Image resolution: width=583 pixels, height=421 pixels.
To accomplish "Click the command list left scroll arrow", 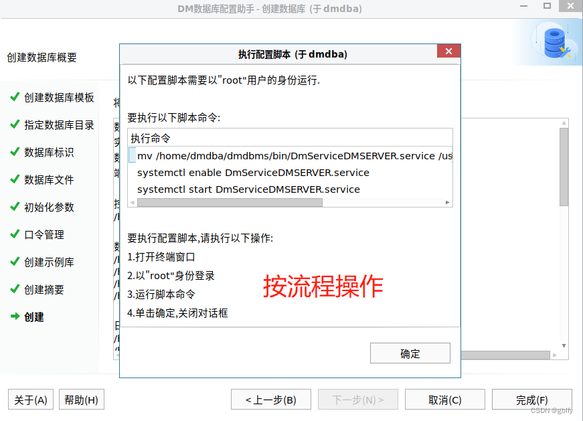I will (133, 202).
